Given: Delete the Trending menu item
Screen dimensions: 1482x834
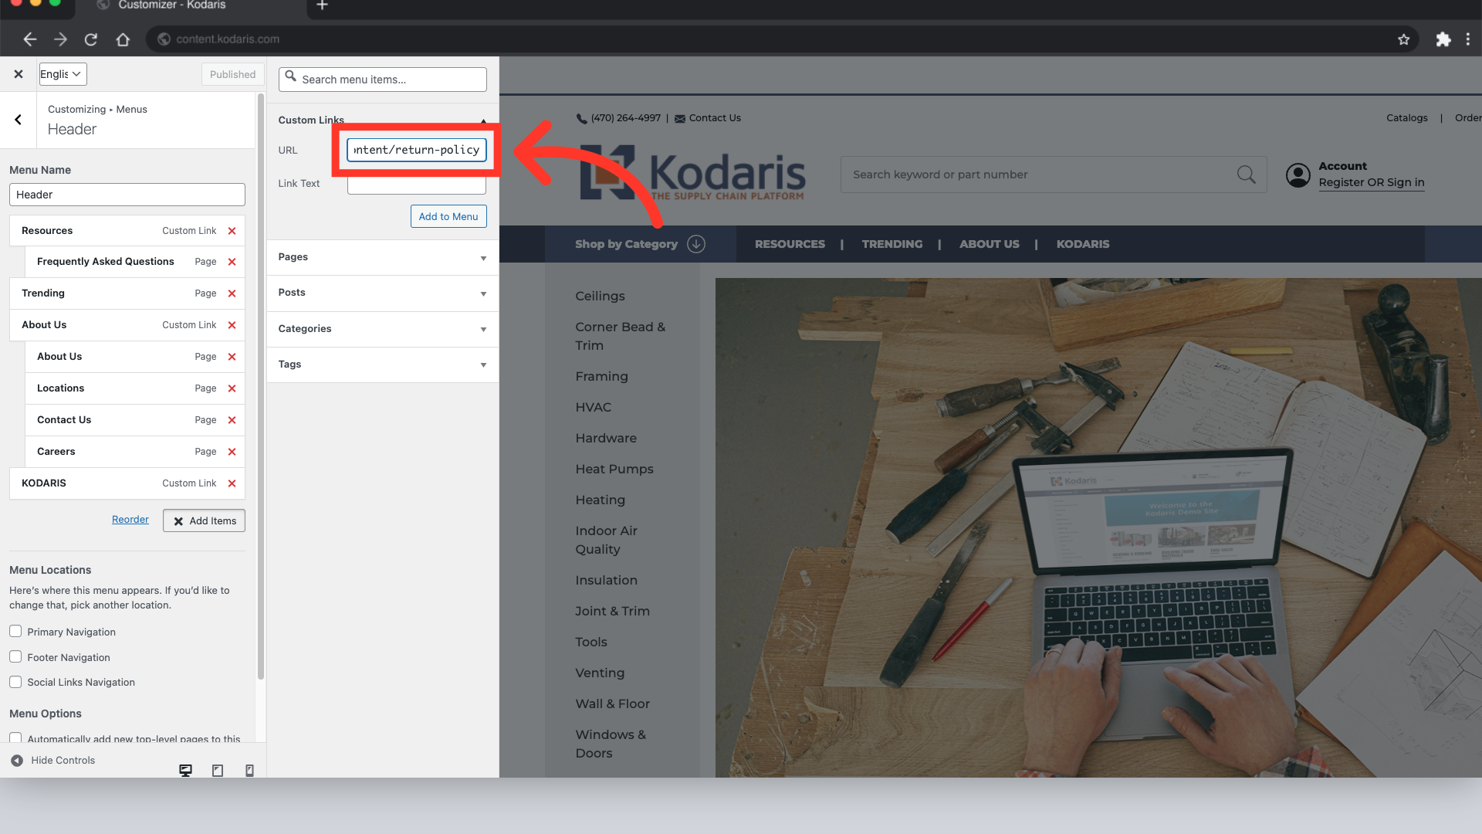Looking at the screenshot, I should click(x=232, y=293).
